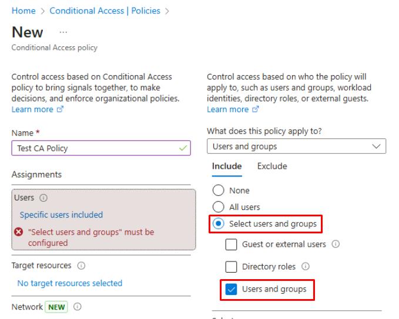
Task: Open the Specific users included link
Action: [61, 215]
